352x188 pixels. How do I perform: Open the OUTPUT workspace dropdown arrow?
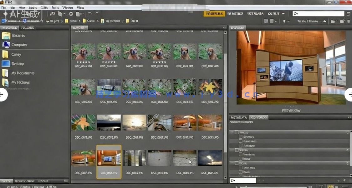pyautogui.click(x=283, y=13)
